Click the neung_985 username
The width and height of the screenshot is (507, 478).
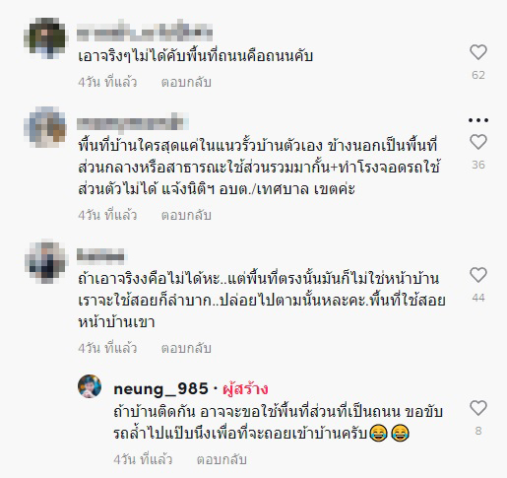160,389
